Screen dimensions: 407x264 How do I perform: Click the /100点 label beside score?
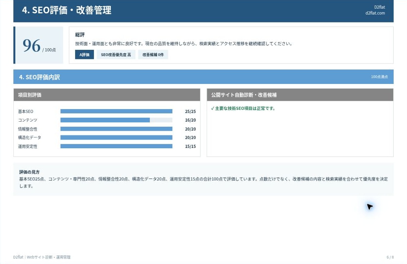tap(49, 50)
